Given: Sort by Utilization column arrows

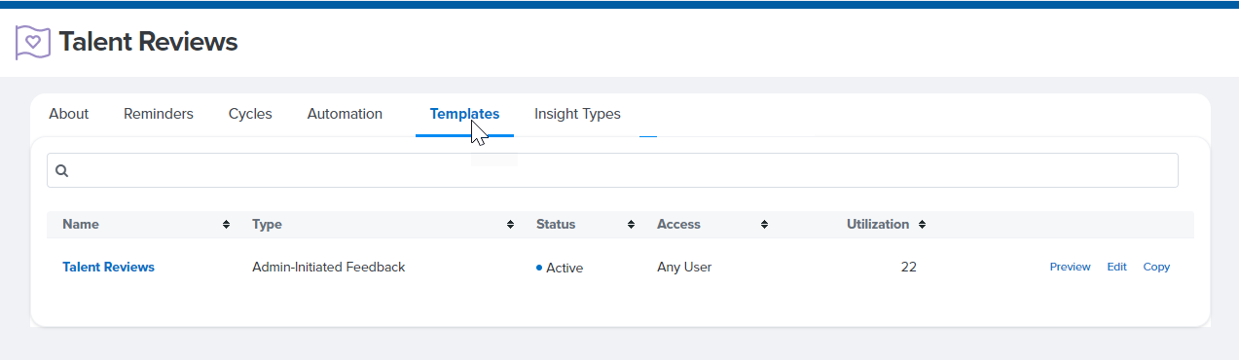Looking at the screenshot, I should tap(922, 225).
